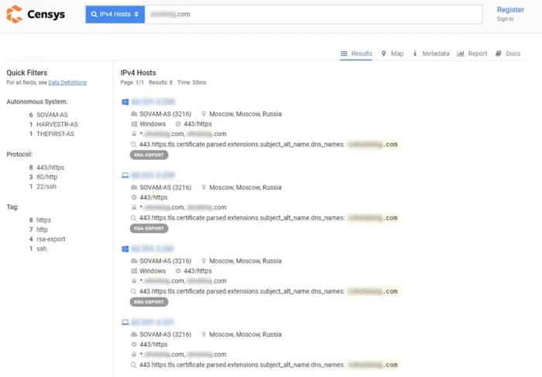Filter by rsa-export tag
This screenshot has width=542, height=377.
coord(51,239)
